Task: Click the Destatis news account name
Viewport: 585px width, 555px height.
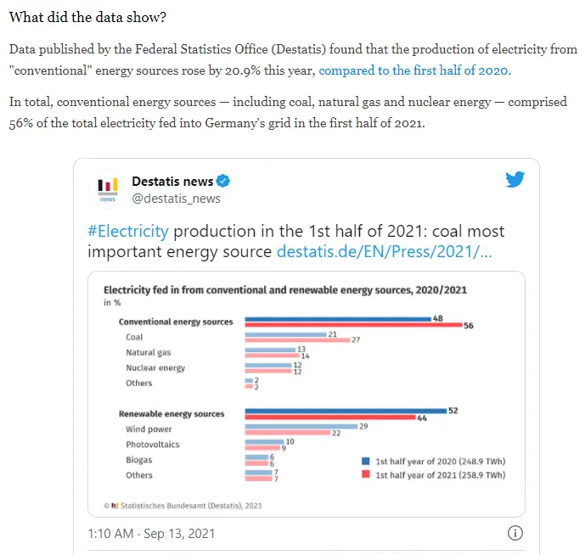Action: [172, 182]
